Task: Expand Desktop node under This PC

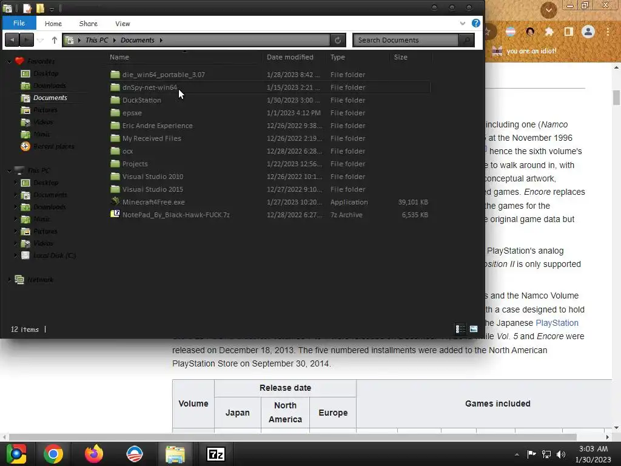Action: (16, 183)
